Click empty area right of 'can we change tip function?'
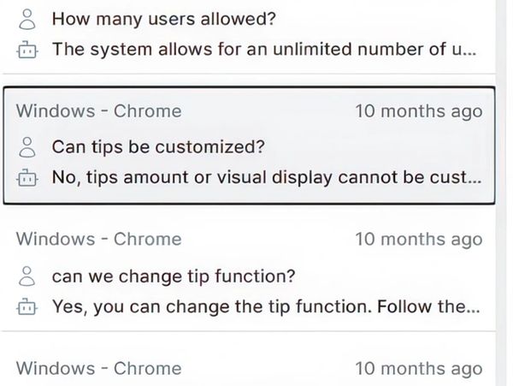The width and height of the screenshot is (513, 386). tap(393, 276)
